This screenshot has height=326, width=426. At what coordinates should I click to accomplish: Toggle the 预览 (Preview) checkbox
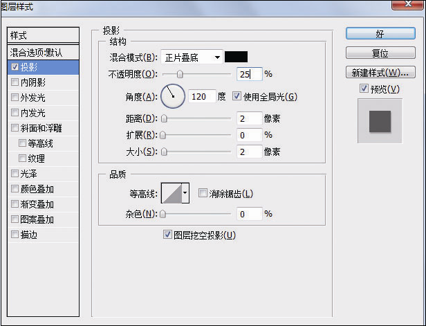click(364, 89)
